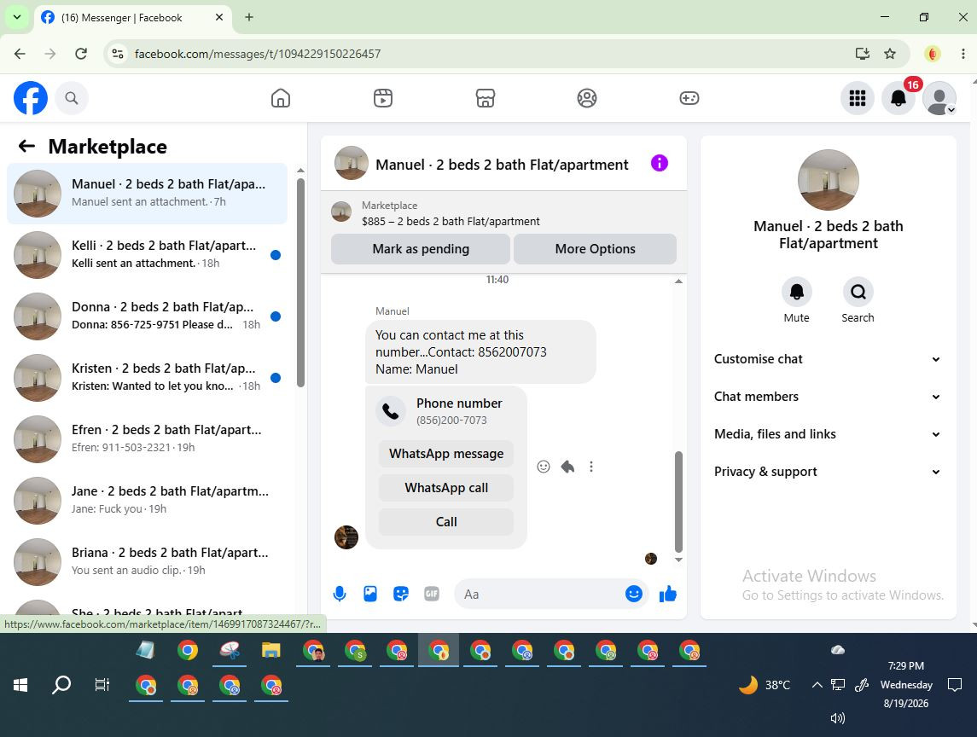This screenshot has width=977, height=737.
Task: Open the Groups icon in top navigation
Action: 587,98
